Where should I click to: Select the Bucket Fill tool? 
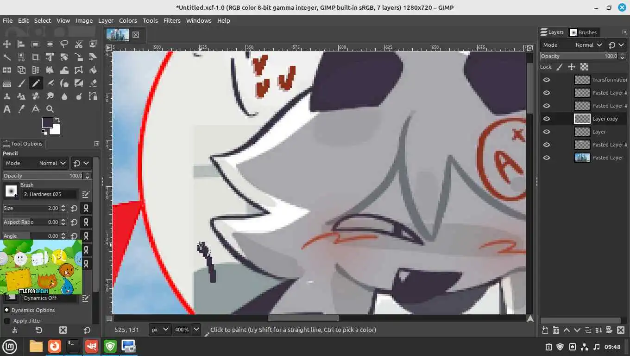point(93,70)
